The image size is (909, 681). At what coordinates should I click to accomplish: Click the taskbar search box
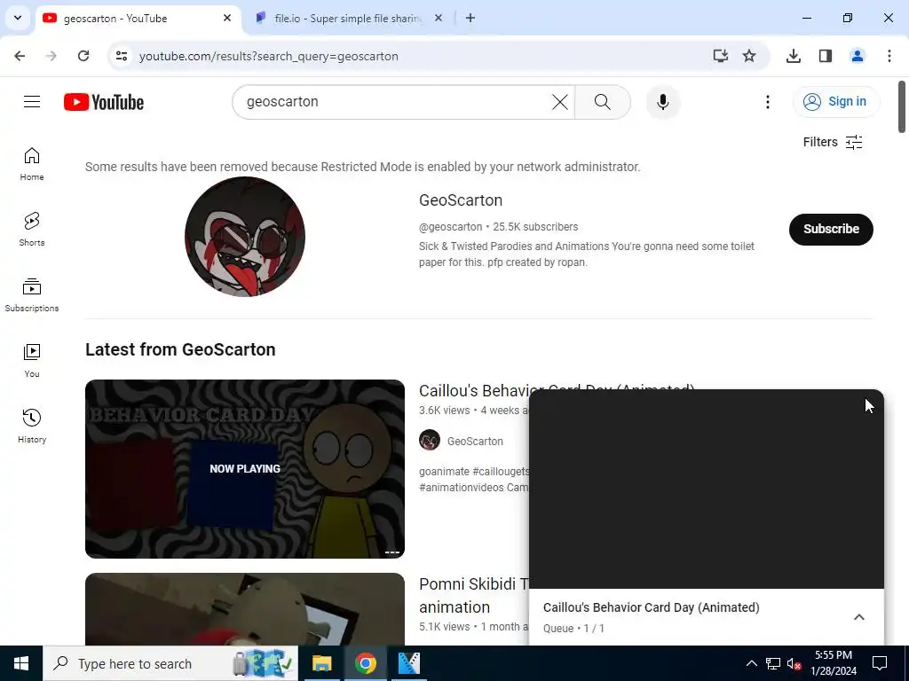(170, 663)
